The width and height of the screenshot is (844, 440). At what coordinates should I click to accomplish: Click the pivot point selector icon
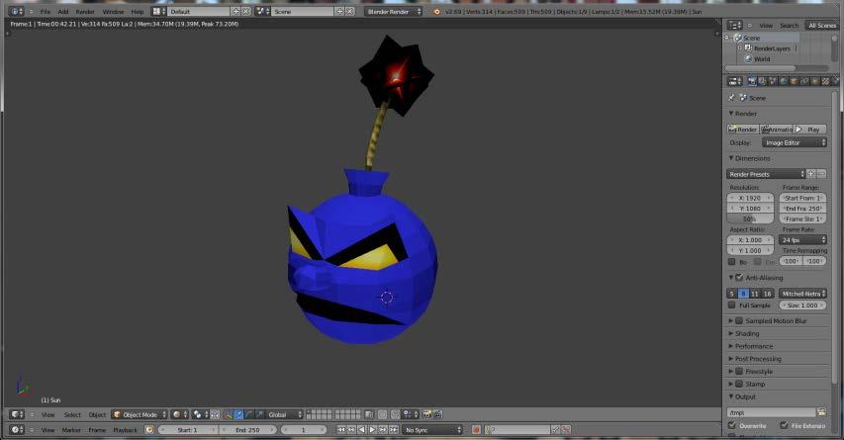(x=200, y=414)
